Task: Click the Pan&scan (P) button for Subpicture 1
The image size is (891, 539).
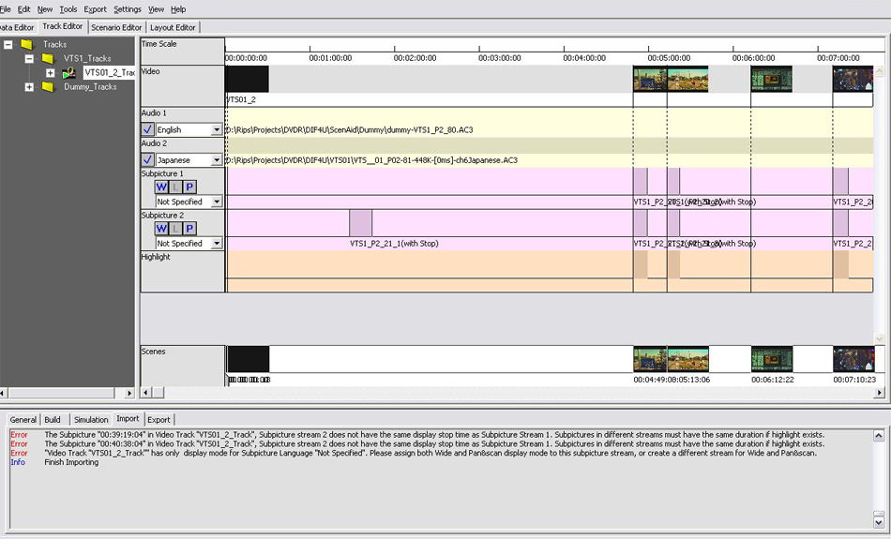Action: click(x=189, y=187)
